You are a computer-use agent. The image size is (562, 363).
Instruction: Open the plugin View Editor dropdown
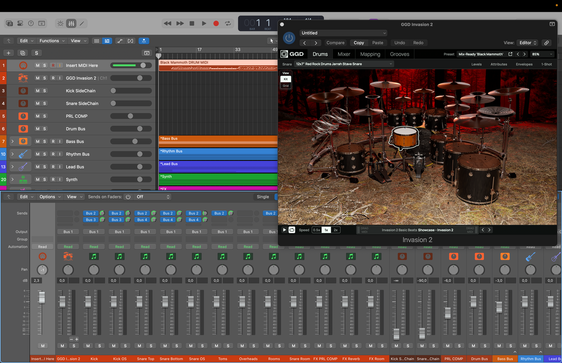click(528, 43)
